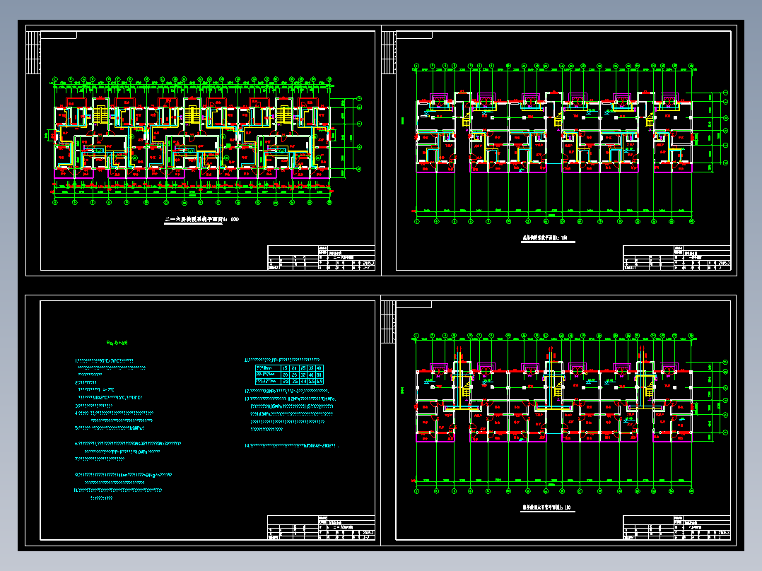Select the binding stamp grid on the top-right sheet
762x571 pixels.
[389, 52]
